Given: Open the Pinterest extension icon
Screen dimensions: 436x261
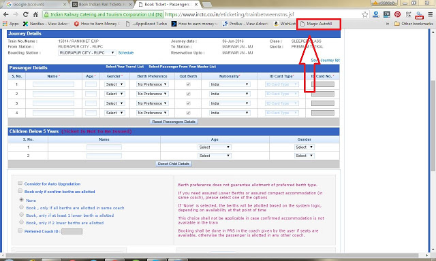Looking at the screenshot, I should pyautogui.click(x=397, y=14).
